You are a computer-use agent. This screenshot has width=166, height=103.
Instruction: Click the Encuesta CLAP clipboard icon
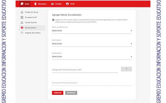pyautogui.click(x=22, y=17)
